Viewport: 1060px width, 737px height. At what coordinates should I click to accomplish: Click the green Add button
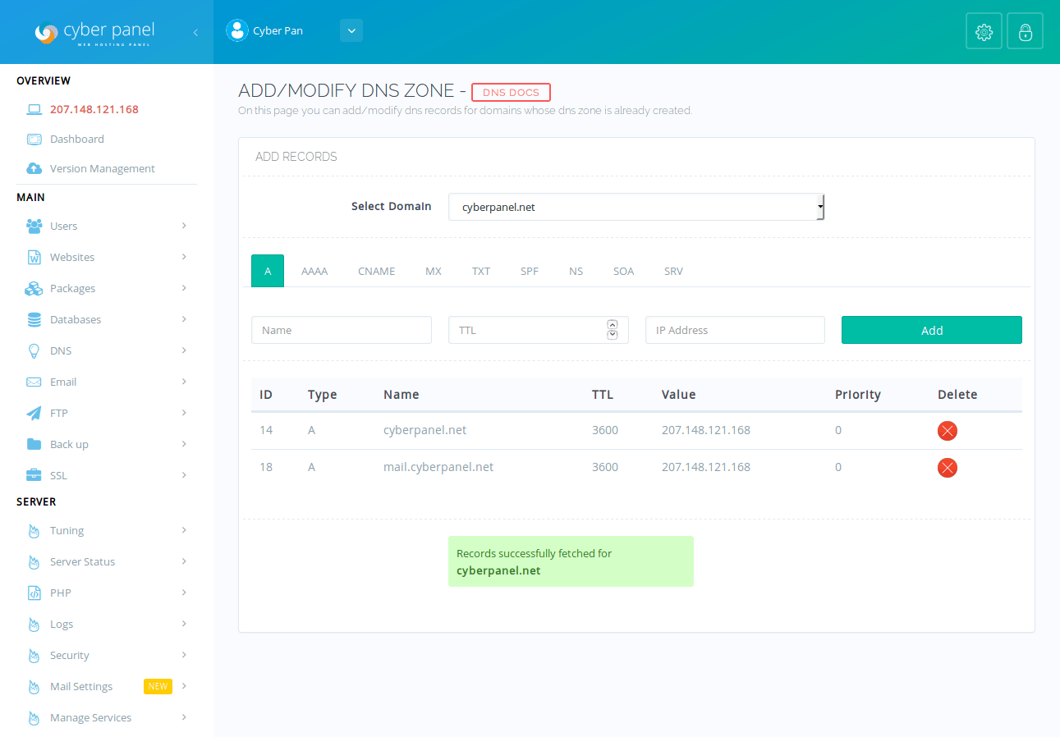pyautogui.click(x=932, y=330)
